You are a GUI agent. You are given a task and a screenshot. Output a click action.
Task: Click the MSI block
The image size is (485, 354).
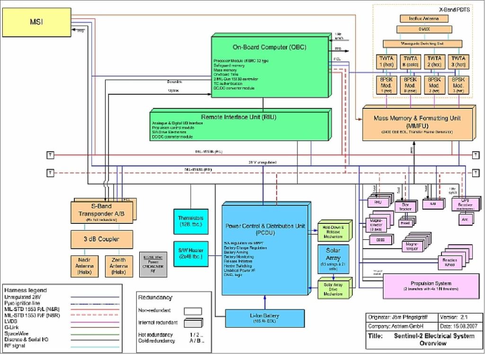point(36,22)
